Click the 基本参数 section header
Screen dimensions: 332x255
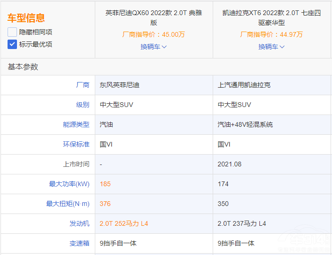pyautogui.click(x=23, y=67)
